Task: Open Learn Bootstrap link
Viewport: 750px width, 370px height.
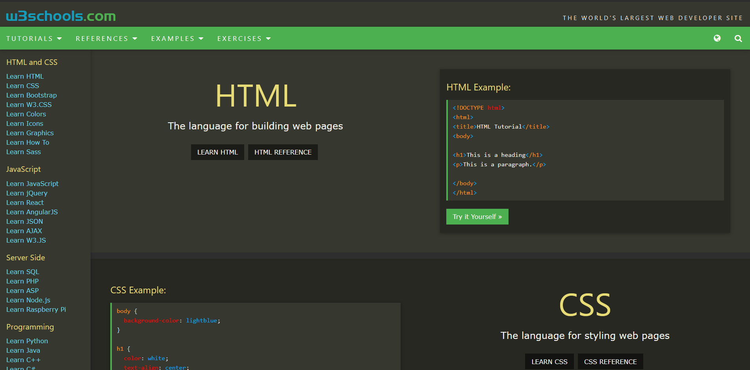Action: 32,95
